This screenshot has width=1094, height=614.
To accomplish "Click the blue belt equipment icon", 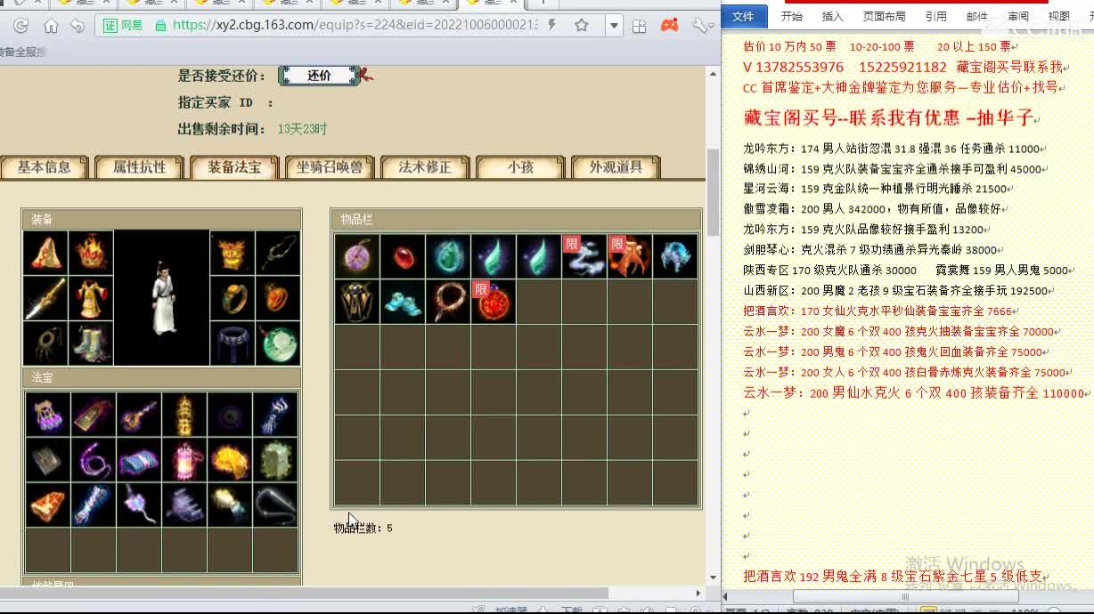I will pos(232,343).
